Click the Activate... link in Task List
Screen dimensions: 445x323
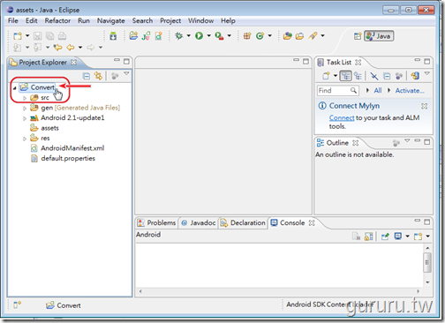(410, 90)
